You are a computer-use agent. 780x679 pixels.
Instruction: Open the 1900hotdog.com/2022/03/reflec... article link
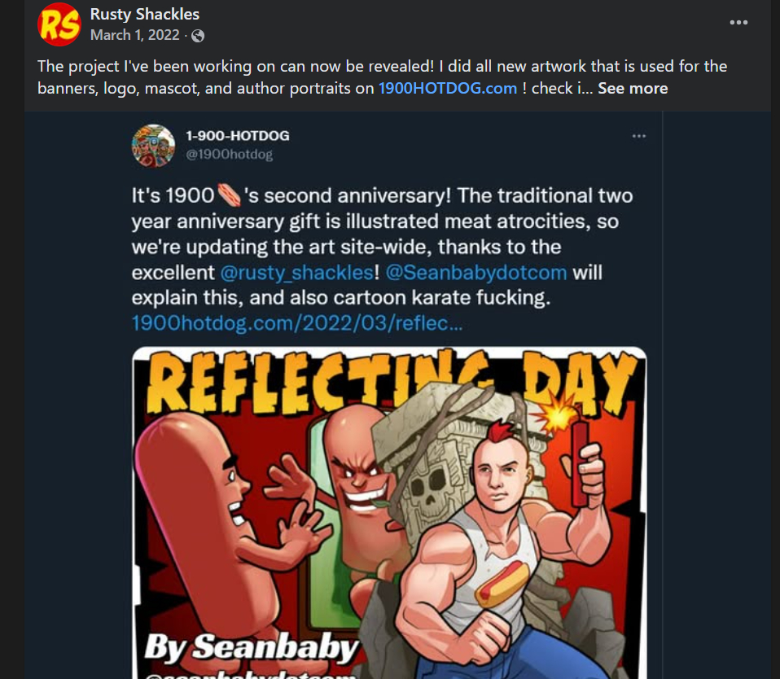tap(297, 322)
